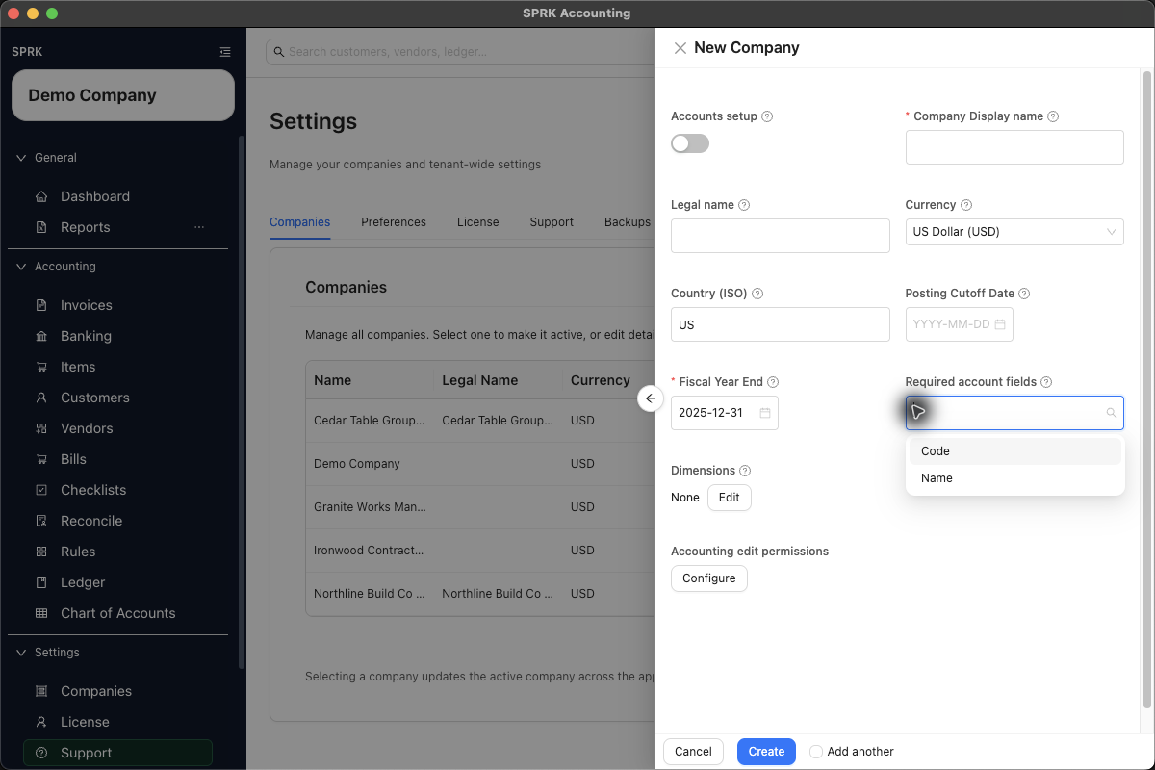Viewport: 1155px width, 770px height.
Task: Click the help icon next to Posting Cutoff Date
Action: click(x=1024, y=294)
